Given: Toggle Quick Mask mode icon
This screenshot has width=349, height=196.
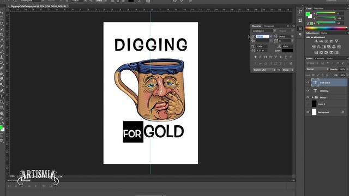Looking at the screenshot, I should (x=2, y=135).
